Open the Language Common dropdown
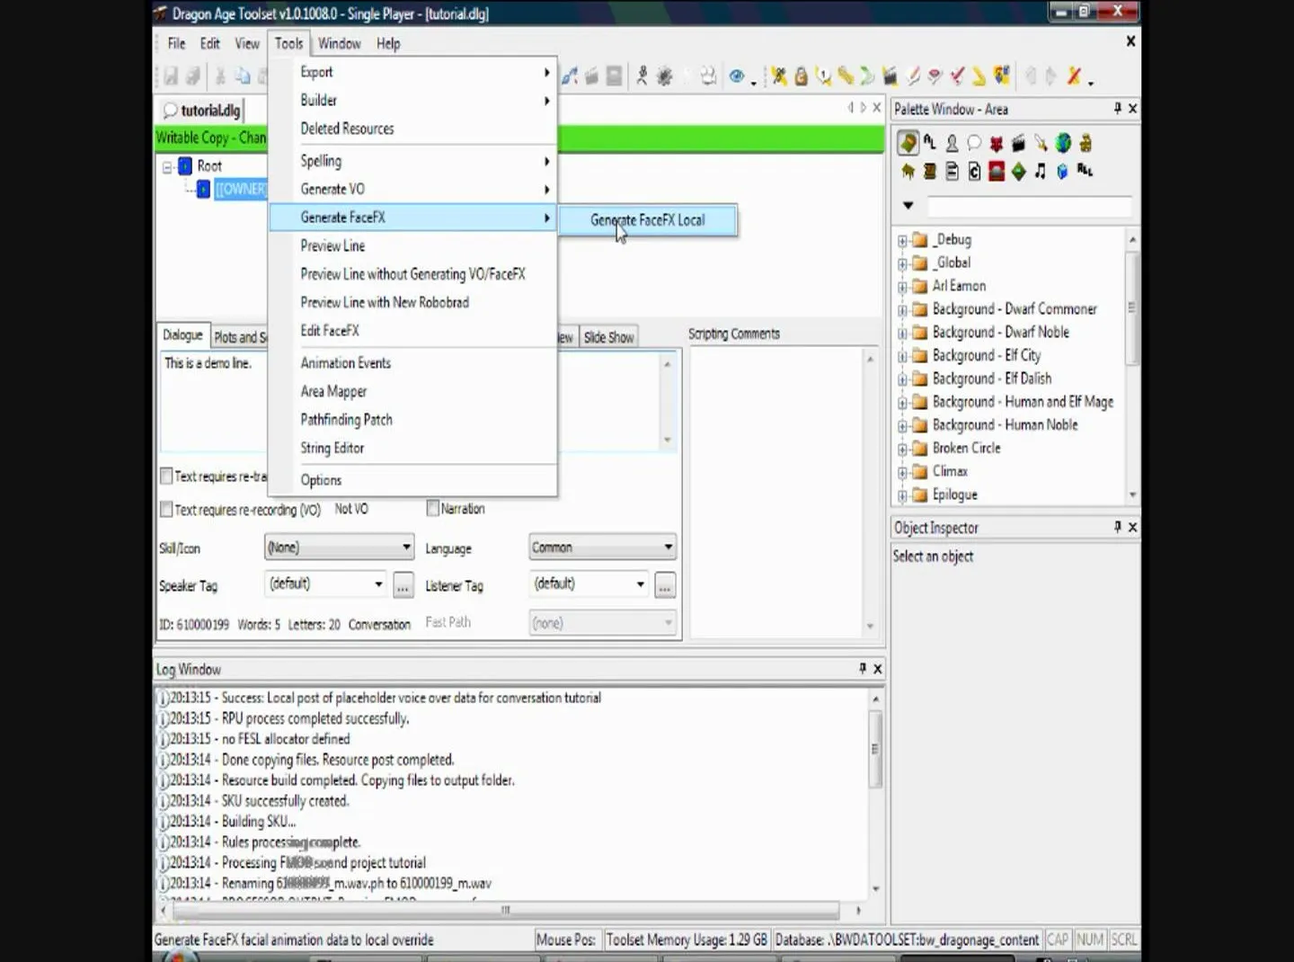 click(x=602, y=547)
